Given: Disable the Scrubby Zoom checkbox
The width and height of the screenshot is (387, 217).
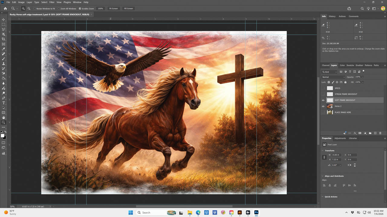Looking at the screenshot, I should click(x=80, y=8).
